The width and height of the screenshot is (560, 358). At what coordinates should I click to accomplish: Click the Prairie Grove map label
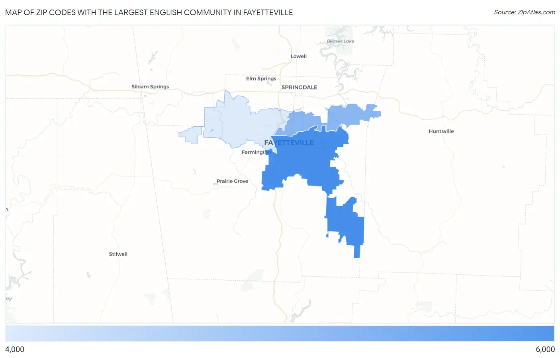pyautogui.click(x=232, y=181)
